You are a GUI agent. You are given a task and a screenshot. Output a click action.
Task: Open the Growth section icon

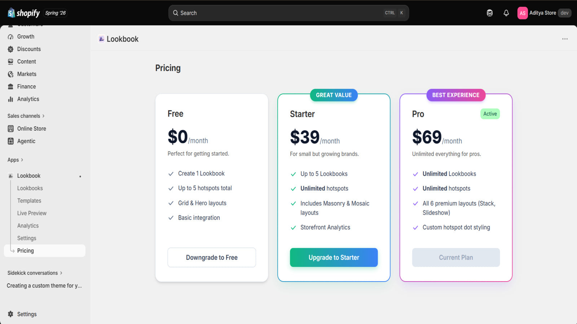click(x=10, y=37)
